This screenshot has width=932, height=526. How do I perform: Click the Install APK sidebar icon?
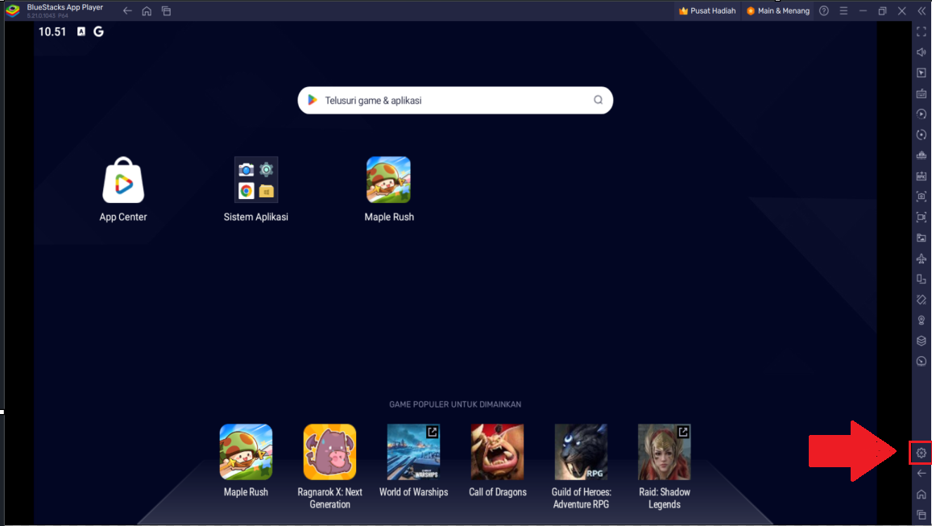[x=921, y=176]
